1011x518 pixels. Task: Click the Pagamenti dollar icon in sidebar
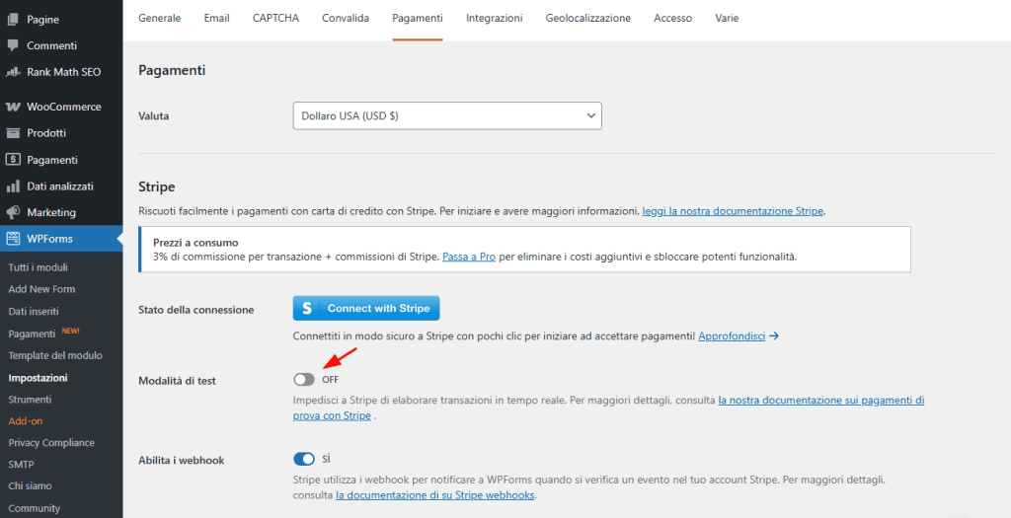[x=12, y=160]
